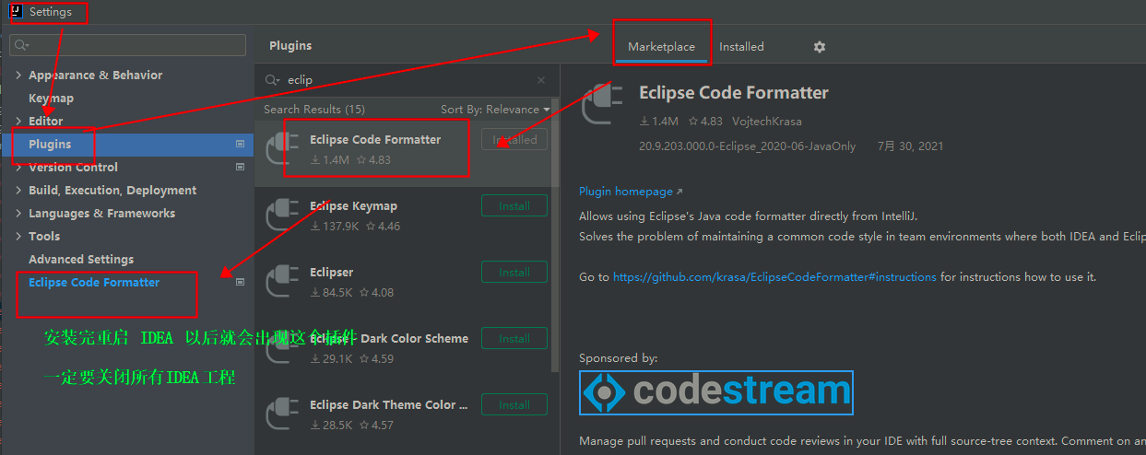This screenshot has height=455, width=1146.
Task: Expand the Editor settings node
Action: [18, 121]
